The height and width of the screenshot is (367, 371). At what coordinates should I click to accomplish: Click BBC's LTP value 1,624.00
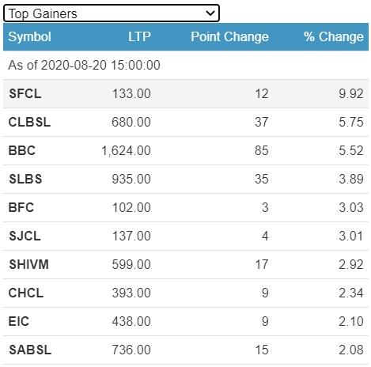126,150
